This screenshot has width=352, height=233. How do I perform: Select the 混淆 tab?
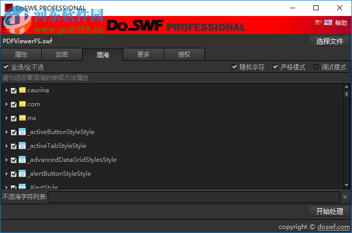tap(103, 55)
